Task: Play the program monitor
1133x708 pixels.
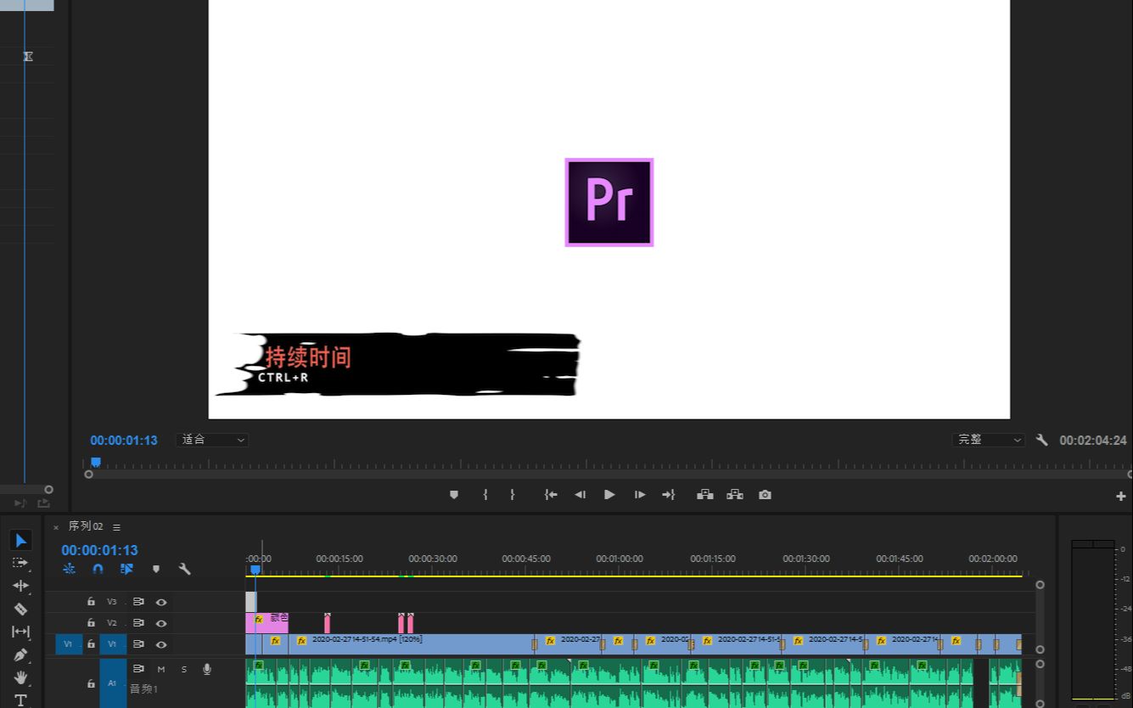Action: click(x=609, y=495)
